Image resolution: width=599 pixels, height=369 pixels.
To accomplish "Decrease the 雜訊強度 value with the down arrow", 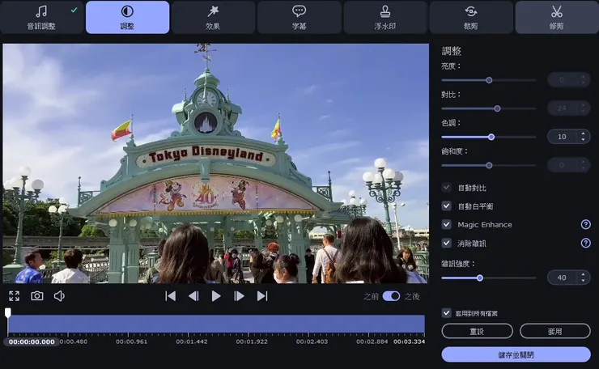I will [584, 281].
